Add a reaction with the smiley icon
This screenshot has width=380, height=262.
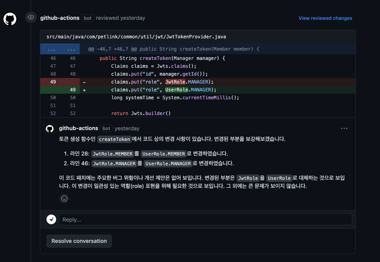(x=64, y=198)
